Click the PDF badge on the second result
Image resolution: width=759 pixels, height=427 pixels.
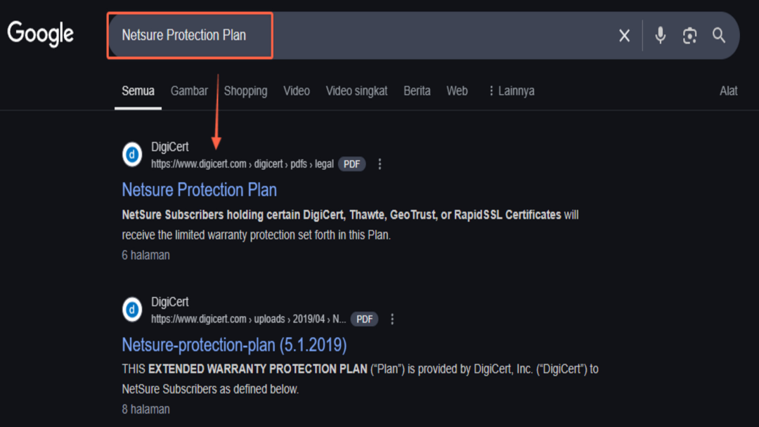[364, 319]
